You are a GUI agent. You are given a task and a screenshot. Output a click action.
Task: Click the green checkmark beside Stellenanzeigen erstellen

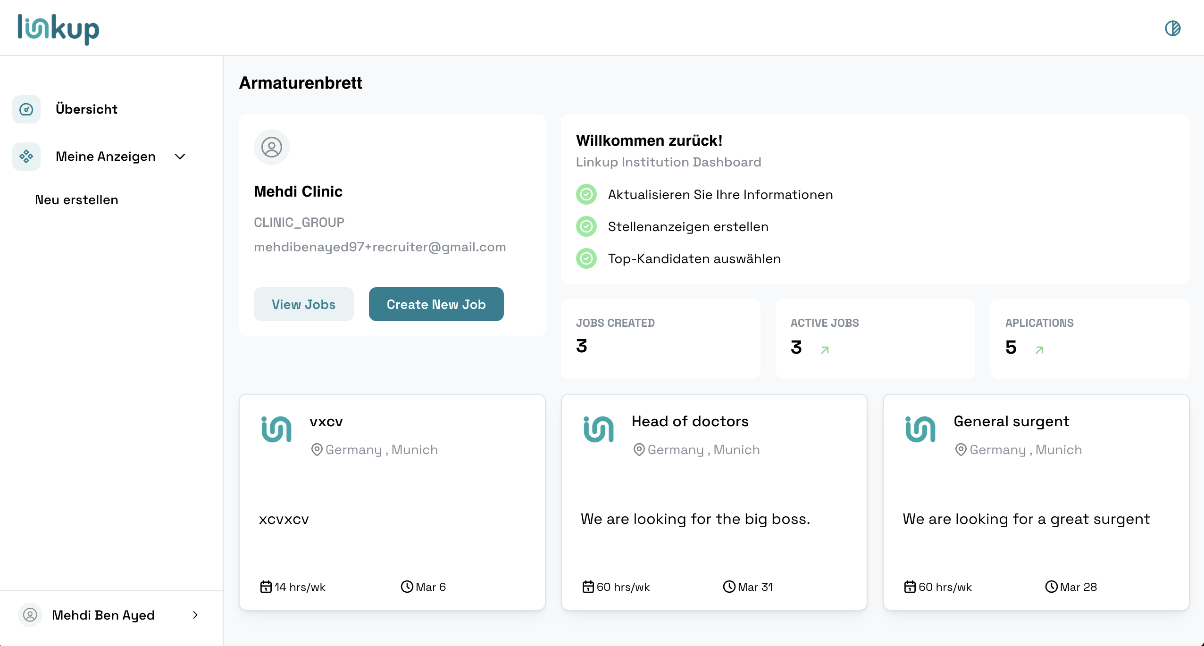[x=586, y=226]
